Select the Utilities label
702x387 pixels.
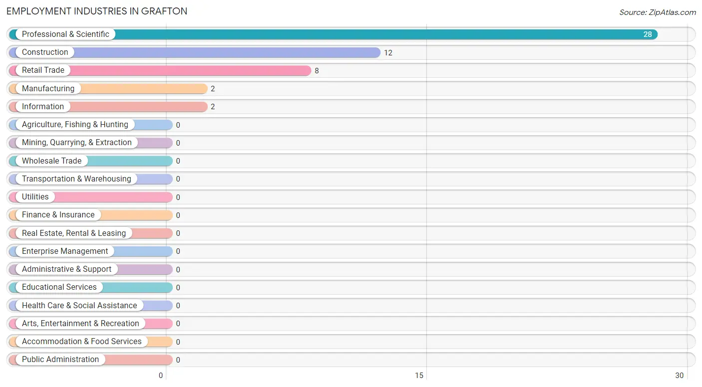tap(35, 197)
